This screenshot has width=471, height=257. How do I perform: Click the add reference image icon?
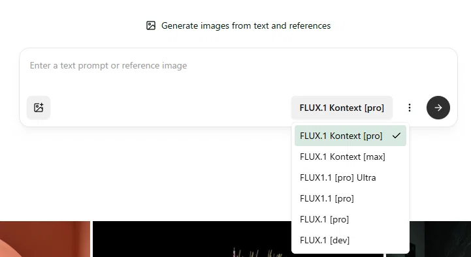(x=39, y=108)
